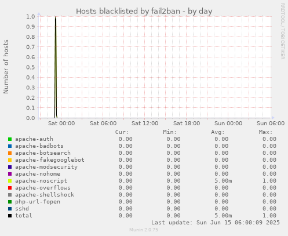The height and width of the screenshot is (236, 288).
Task: Click the apache-badbots blue color swatch
Action: pos(10,146)
